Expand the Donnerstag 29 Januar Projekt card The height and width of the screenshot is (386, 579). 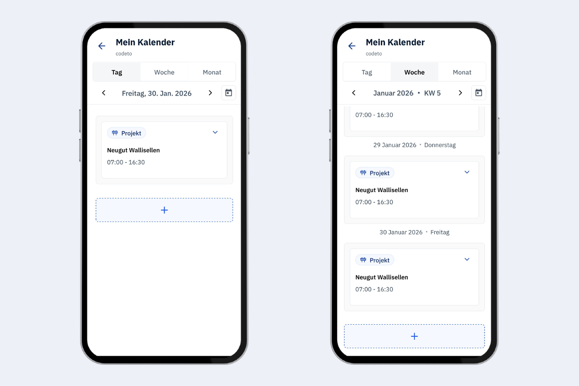(x=467, y=172)
